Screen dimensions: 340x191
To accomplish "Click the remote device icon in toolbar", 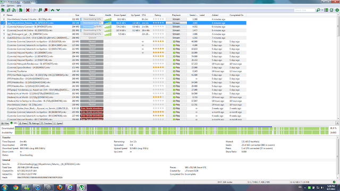I will click(331, 10).
